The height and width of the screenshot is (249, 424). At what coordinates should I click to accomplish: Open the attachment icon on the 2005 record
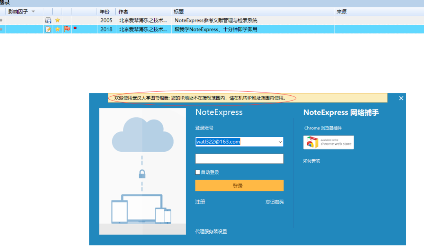[48, 20]
